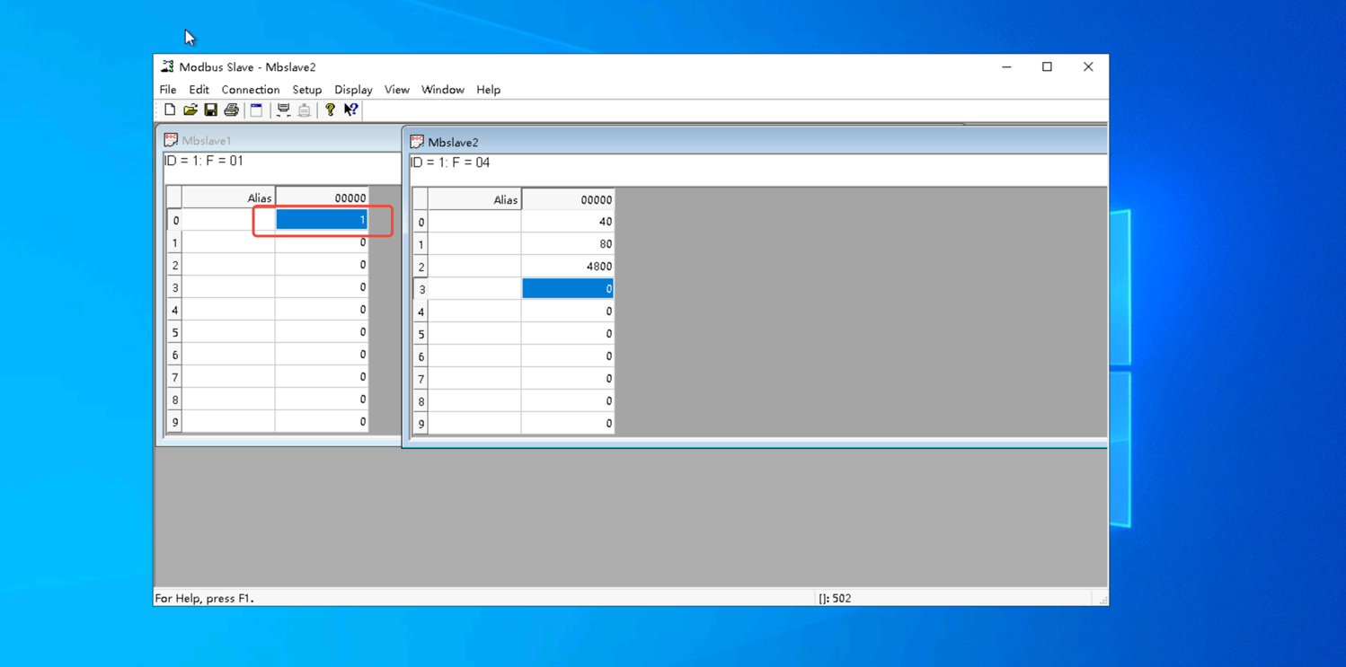Screen dimensions: 1346x667
Task: Click the Alias cell of row 2 in Mbslave2
Action: (x=474, y=267)
